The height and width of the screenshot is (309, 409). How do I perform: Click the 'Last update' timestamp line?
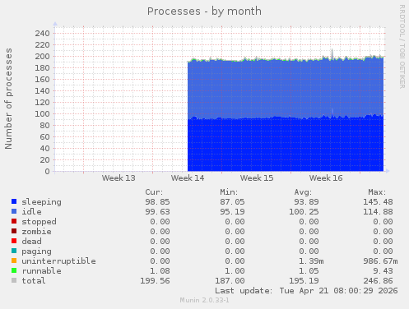306,291
